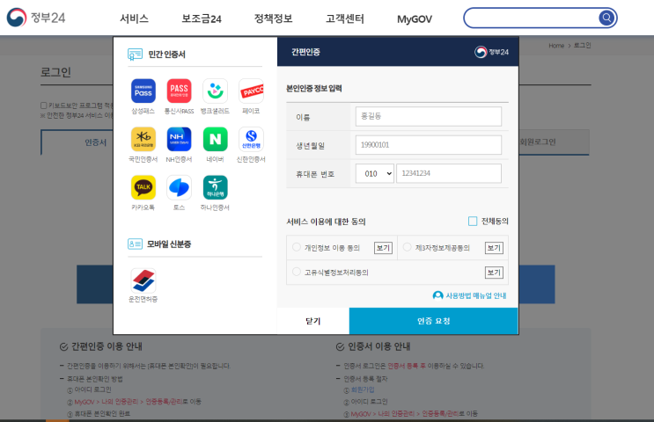This screenshot has width=654, height=422.
Task: Choose the Toss (토스) certificate icon
Action: [x=179, y=187]
